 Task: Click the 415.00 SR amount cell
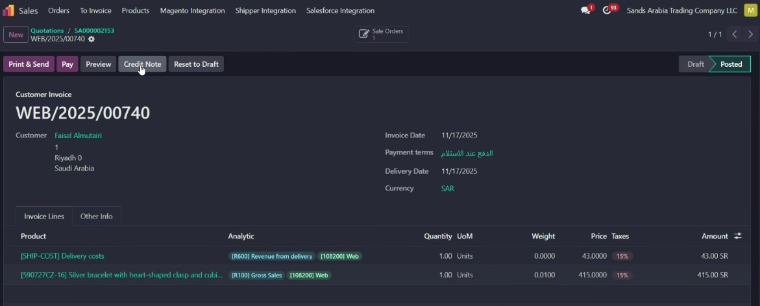(713, 275)
